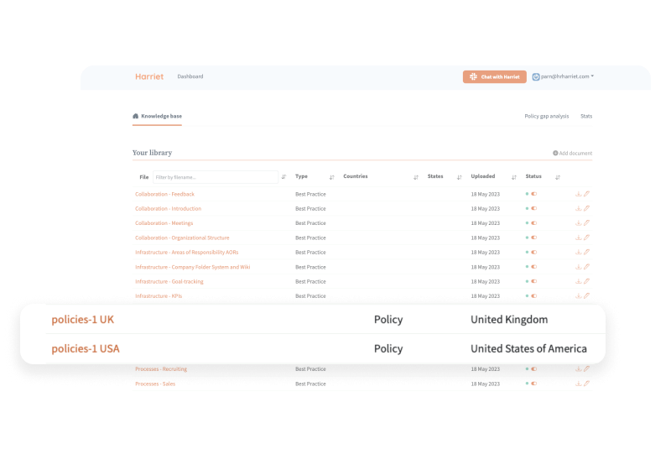Sort the library by Countries column
This screenshot has height=470, width=671.
click(416, 177)
